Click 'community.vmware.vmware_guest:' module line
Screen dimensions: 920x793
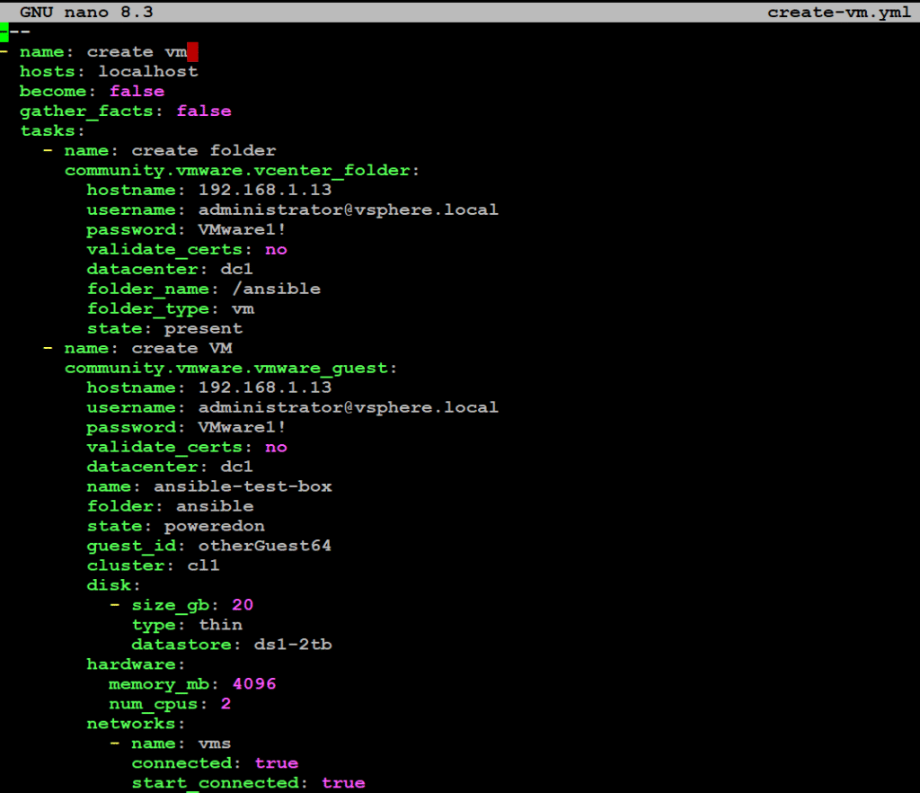pyautogui.click(x=231, y=368)
